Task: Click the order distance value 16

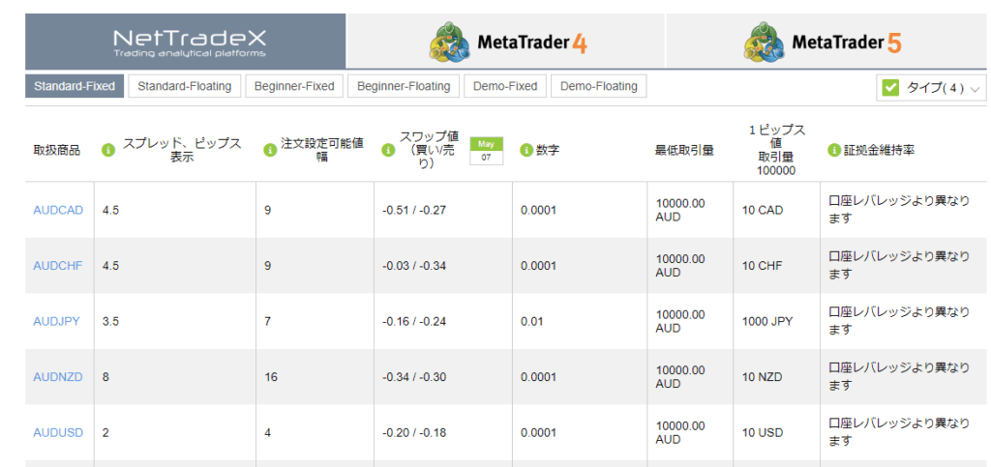Action: click(270, 377)
